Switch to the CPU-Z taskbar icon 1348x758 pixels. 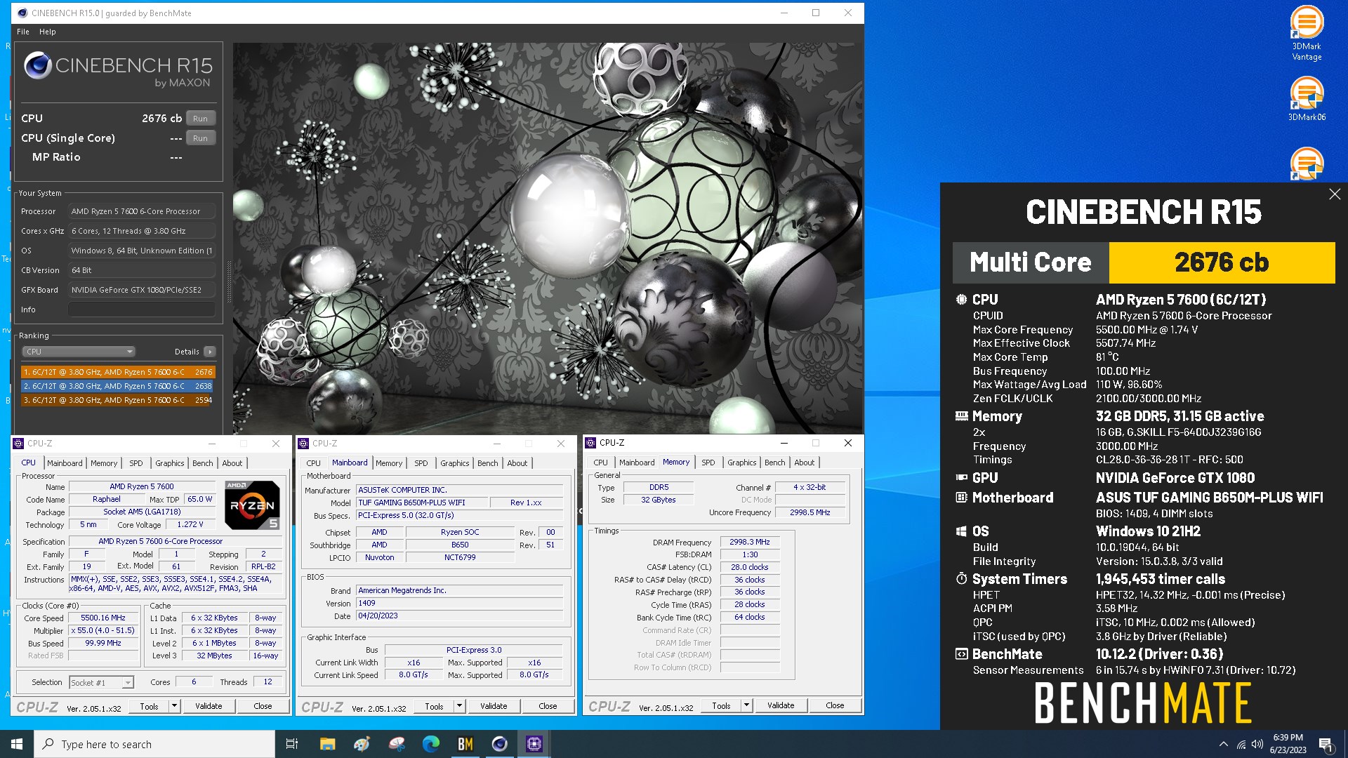534,744
